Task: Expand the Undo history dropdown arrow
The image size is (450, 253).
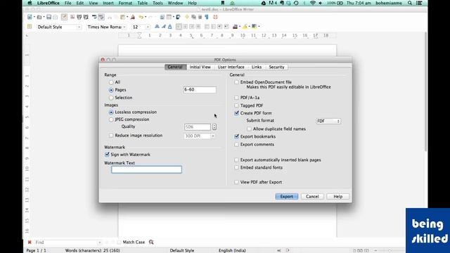Action: coord(146,17)
